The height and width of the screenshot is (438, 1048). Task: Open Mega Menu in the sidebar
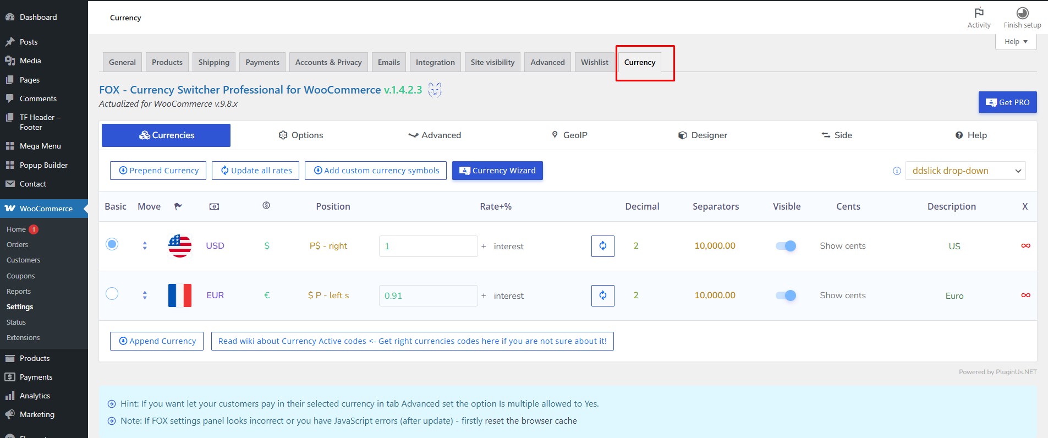point(40,146)
